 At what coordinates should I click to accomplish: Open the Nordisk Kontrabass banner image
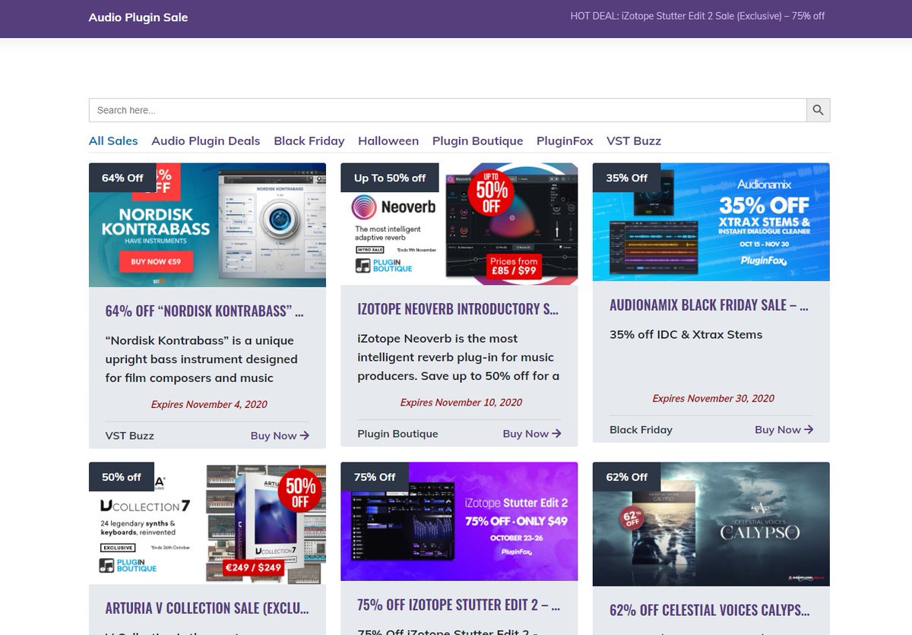(x=207, y=225)
